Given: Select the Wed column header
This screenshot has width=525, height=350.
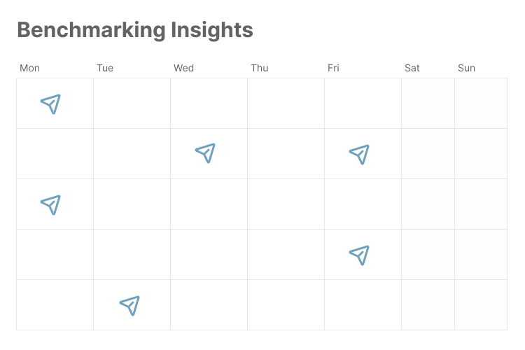Looking at the screenshot, I should click(183, 68).
